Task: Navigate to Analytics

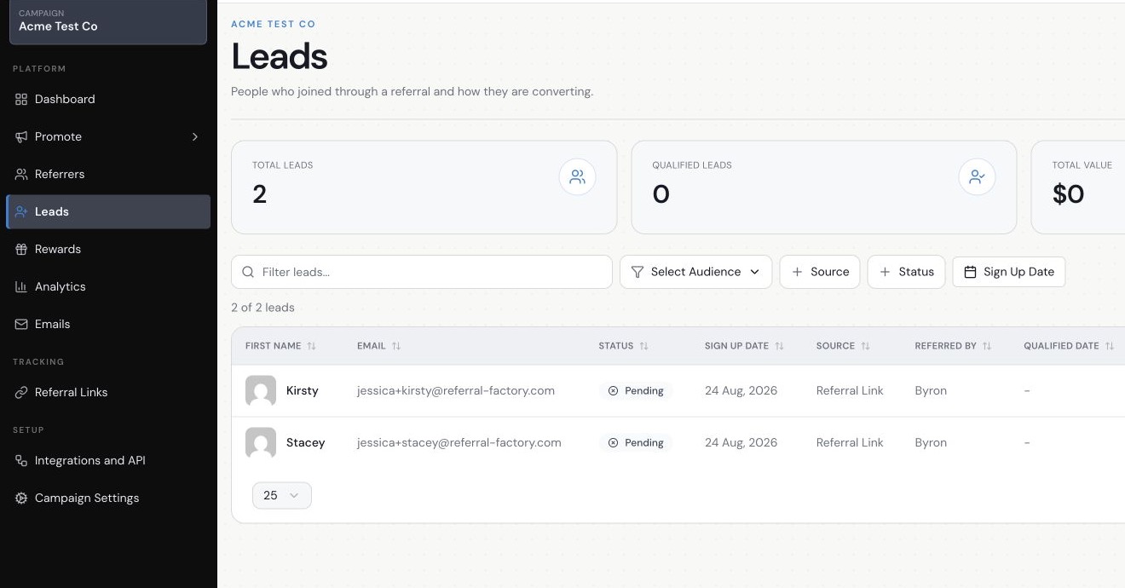Action: (107, 286)
